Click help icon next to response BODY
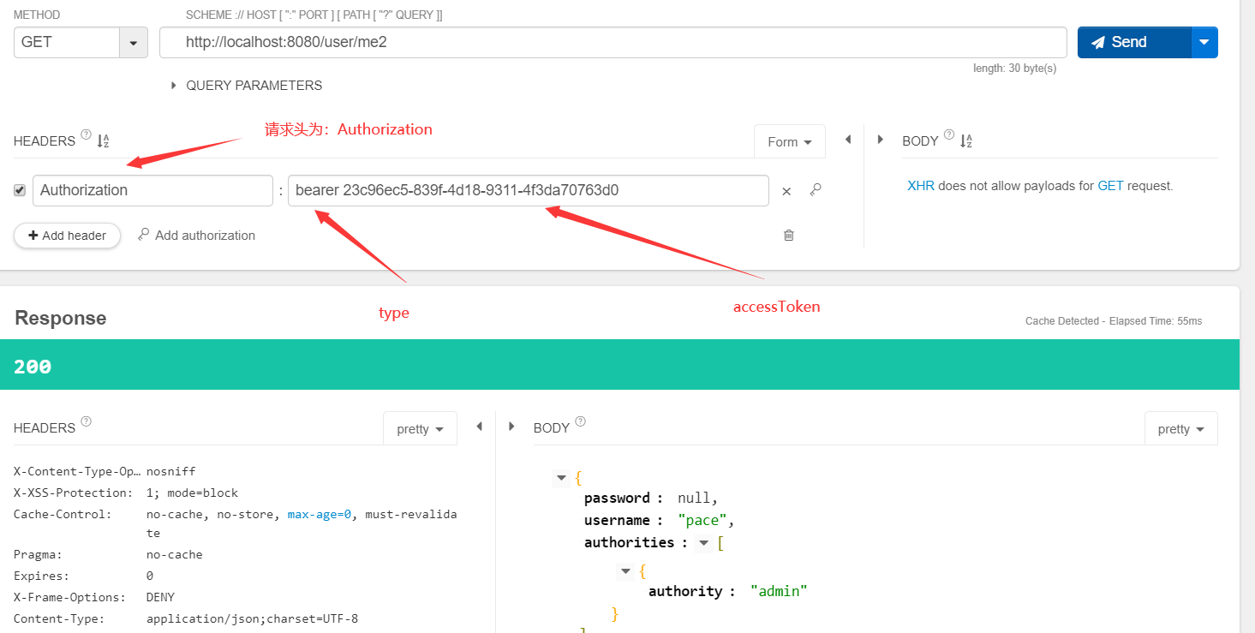Screen dimensions: 1255x633 [x=581, y=421]
